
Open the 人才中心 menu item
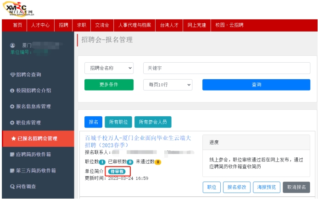click(x=40, y=25)
